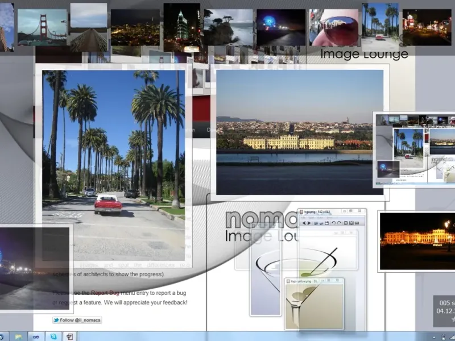This screenshot has height=341, width=455.
Task: Follow @il_nomacs on Twitter
Action: [x=77, y=320]
